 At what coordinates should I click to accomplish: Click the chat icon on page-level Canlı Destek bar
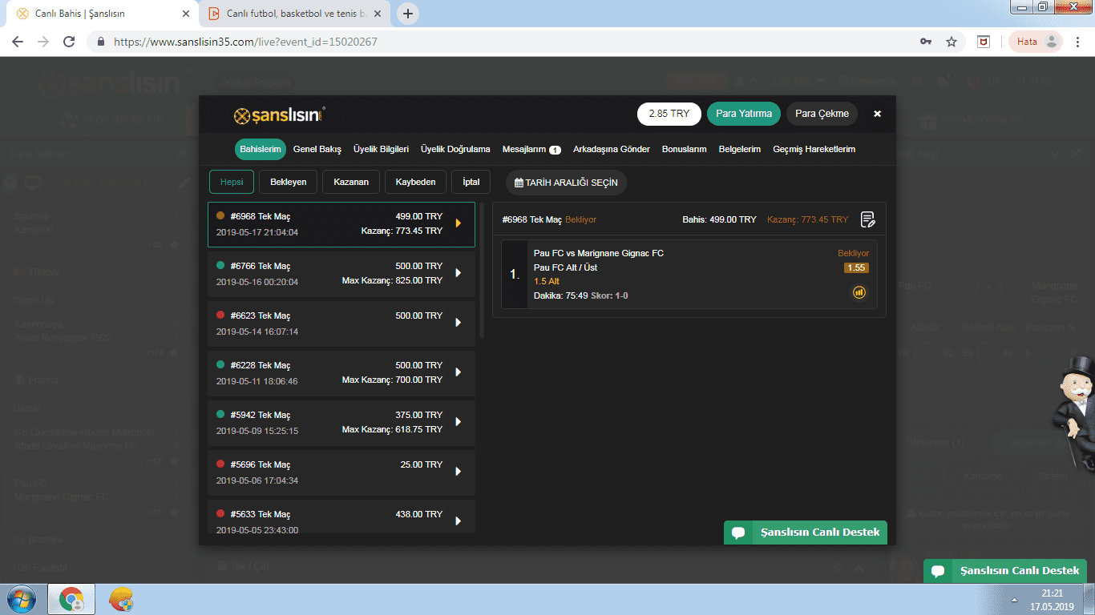click(x=938, y=571)
